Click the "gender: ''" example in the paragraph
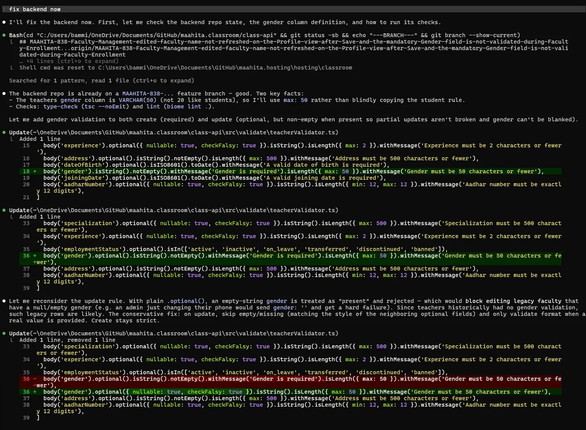This screenshot has width=586, height=430. pyautogui.click(x=290, y=307)
